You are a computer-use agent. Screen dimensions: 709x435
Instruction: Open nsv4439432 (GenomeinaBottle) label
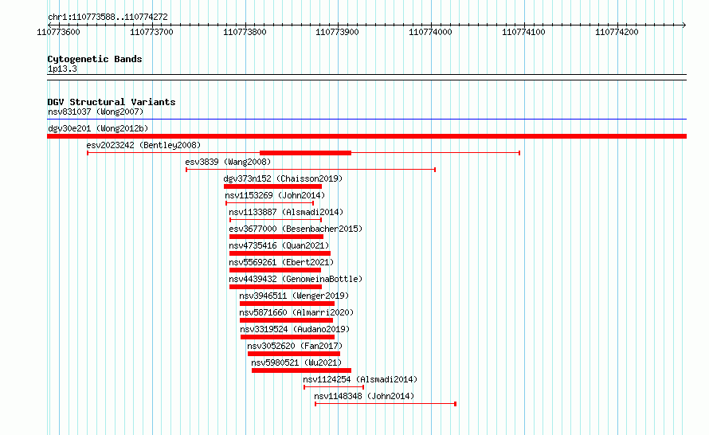coord(296,279)
